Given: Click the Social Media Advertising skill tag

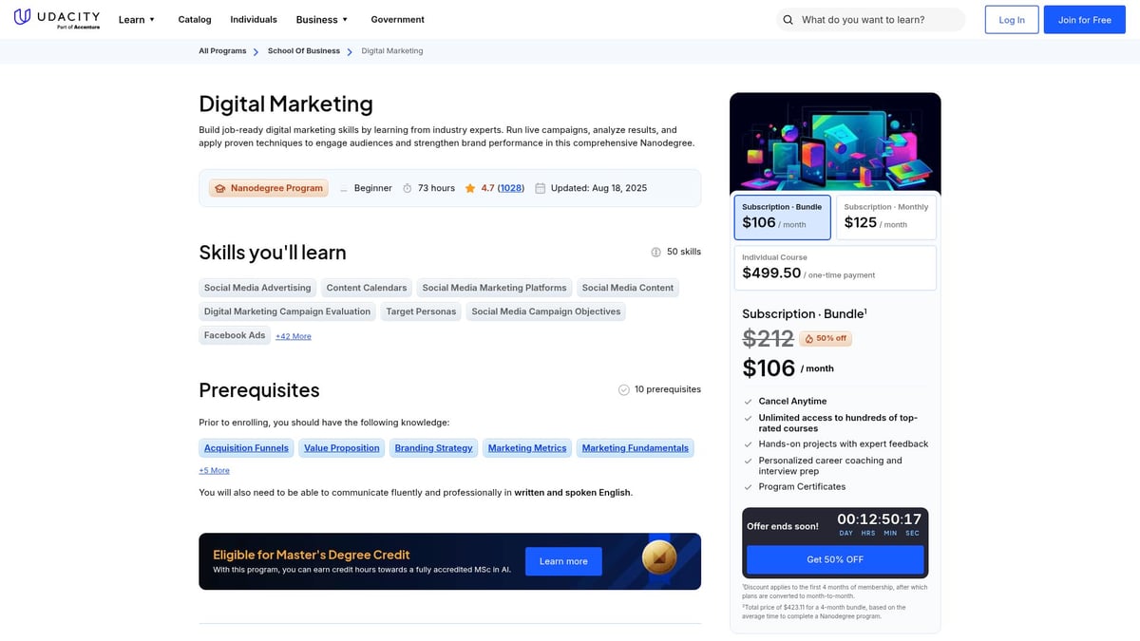Looking at the screenshot, I should (257, 288).
